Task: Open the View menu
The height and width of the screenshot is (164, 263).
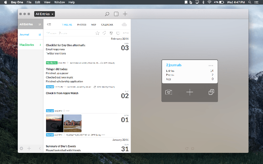Action: tap(47, 2)
